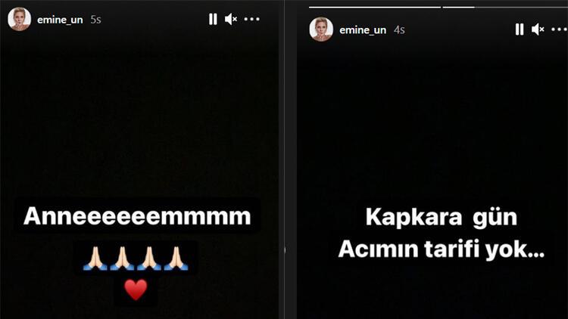
Task: Visit emine_un username next to 5s
Action: [x=60, y=20]
